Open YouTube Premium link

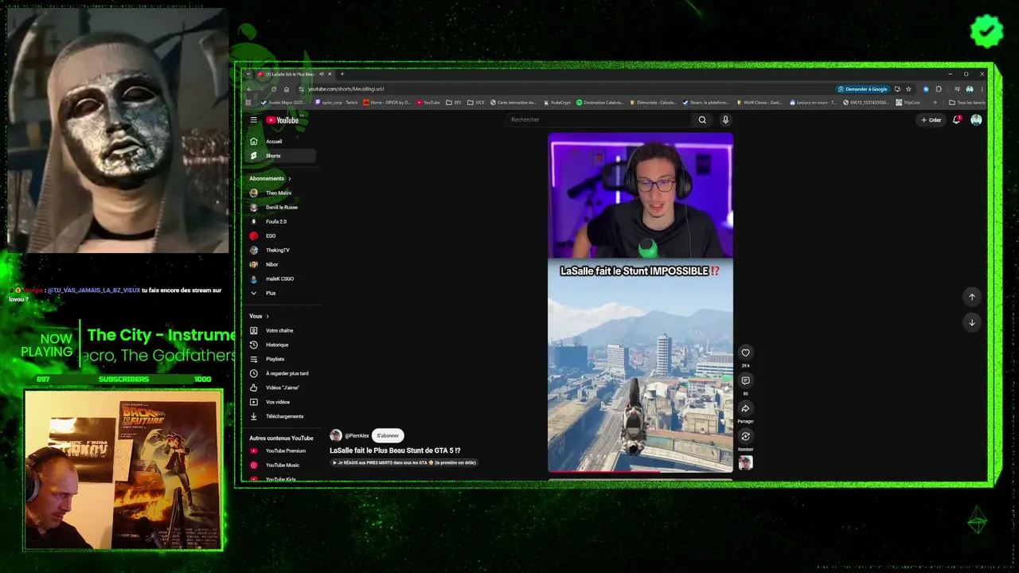tap(279, 451)
